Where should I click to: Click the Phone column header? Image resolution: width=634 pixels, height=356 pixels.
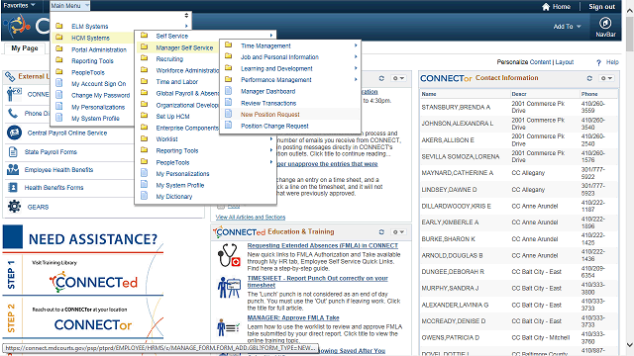589,94
